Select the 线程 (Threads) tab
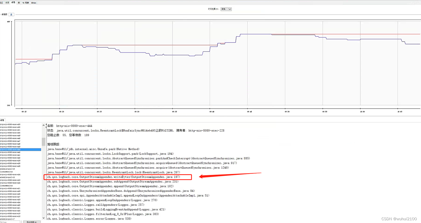 tap(13, 2)
